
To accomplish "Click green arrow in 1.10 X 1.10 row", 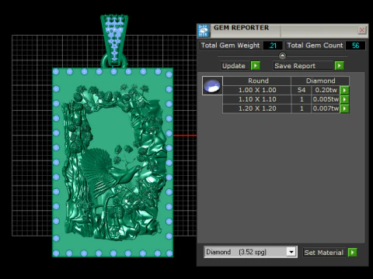I will (x=344, y=99).
